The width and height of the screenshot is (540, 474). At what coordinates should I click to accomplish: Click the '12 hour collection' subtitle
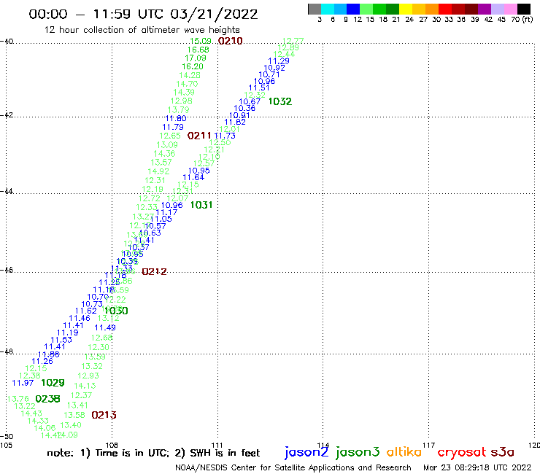click(x=142, y=30)
